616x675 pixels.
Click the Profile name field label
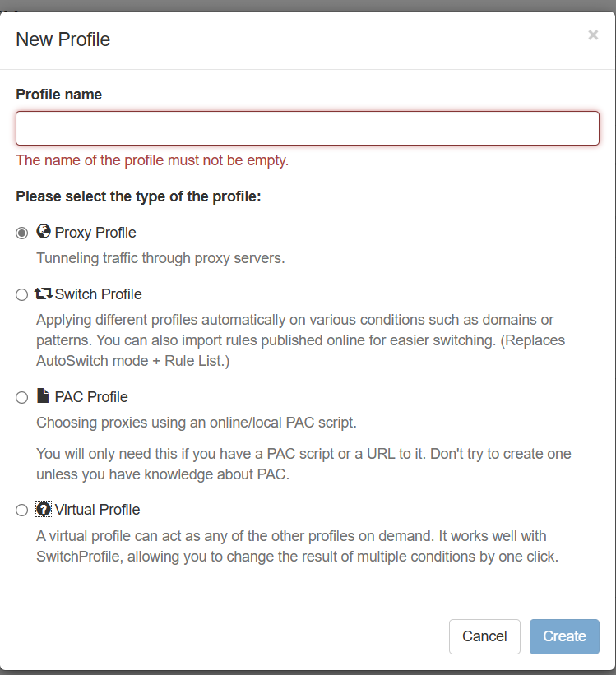[x=59, y=95]
